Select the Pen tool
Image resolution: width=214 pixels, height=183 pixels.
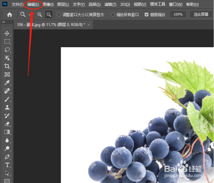point(7,157)
